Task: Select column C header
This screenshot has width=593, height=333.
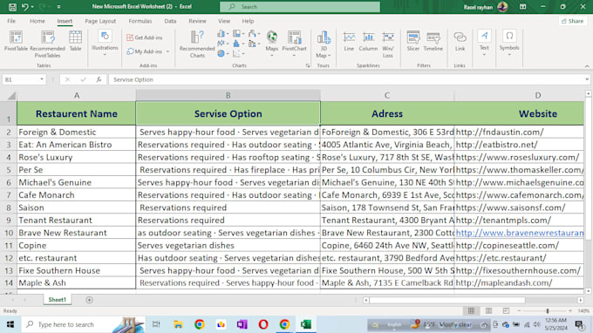Action: 387,95
